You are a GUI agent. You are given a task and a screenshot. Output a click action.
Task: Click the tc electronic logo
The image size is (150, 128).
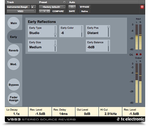(131, 119)
